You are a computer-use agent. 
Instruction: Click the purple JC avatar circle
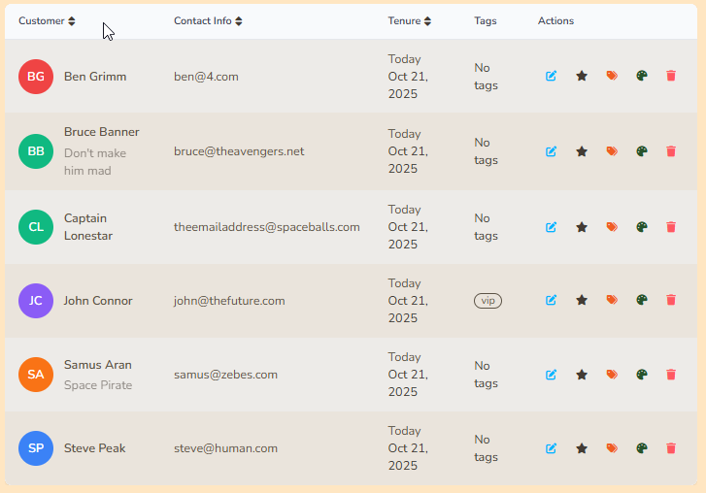pos(36,301)
